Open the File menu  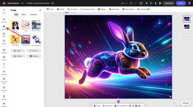click(22, 3)
